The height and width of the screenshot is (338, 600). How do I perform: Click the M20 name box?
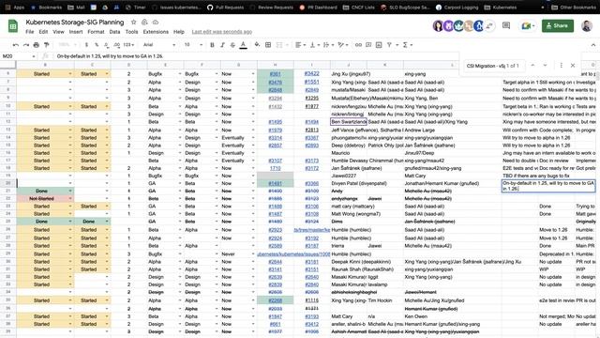tap(19, 56)
